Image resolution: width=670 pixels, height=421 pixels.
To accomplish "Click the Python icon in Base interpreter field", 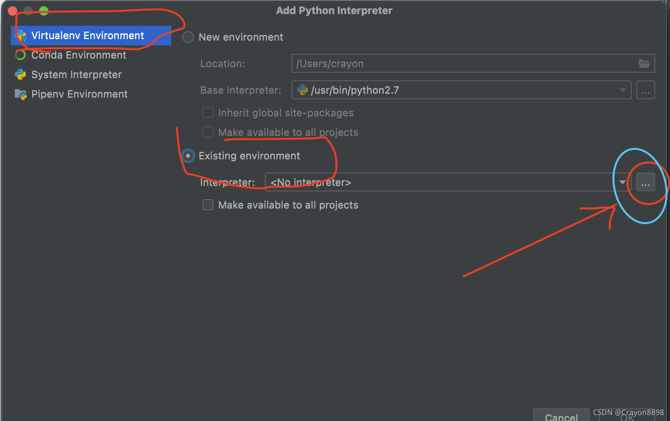I will pyautogui.click(x=303, y=90).
